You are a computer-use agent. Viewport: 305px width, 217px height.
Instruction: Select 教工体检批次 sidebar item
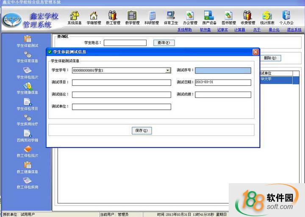tap(27, 152)
